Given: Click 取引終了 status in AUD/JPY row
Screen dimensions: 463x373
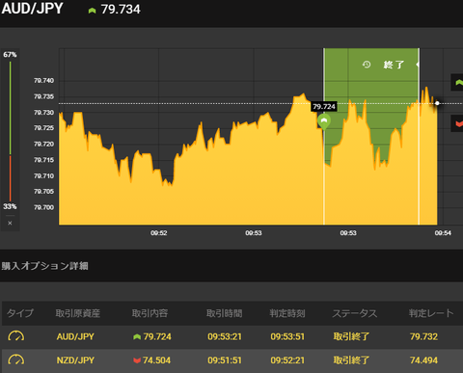Looking at the screenshot, I should tap(351, 336).
